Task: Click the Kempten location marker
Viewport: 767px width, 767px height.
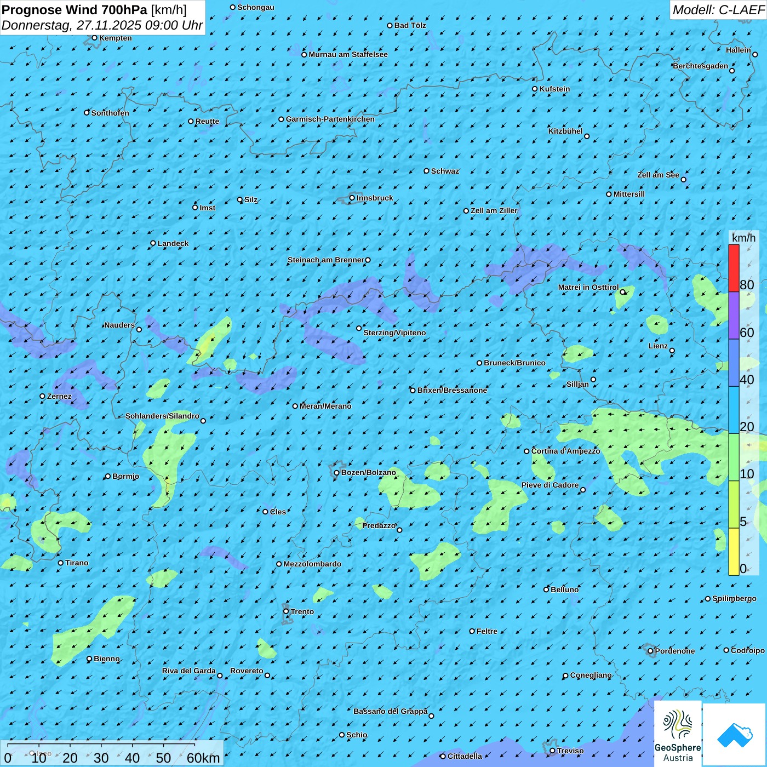Action: [94, 38]
